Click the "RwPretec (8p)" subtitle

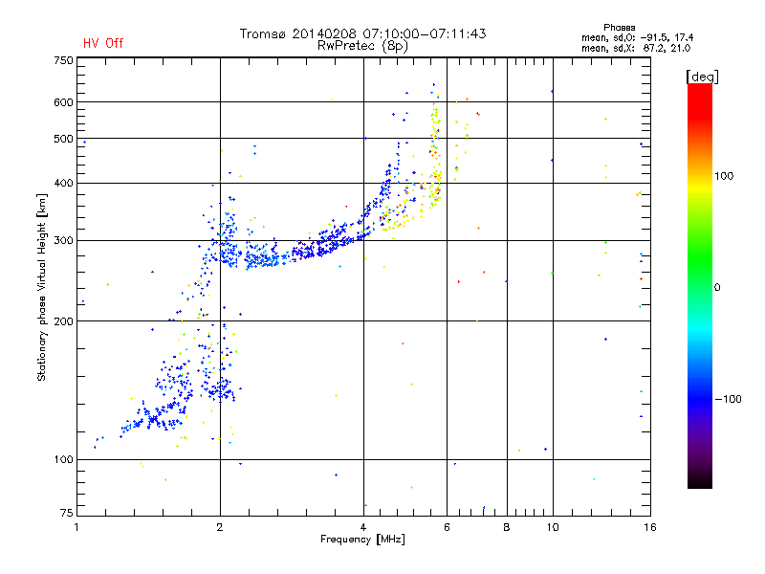coord(362,46)
